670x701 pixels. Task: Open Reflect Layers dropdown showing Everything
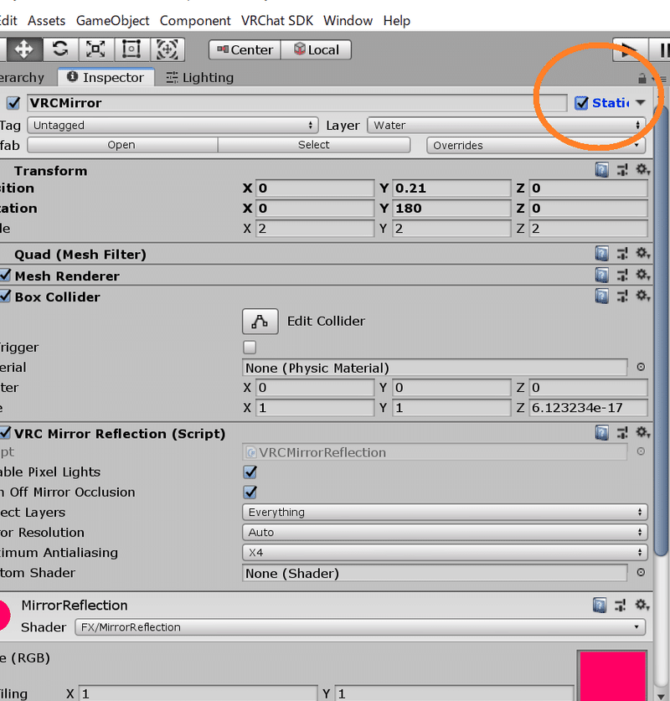coord(445,512)
